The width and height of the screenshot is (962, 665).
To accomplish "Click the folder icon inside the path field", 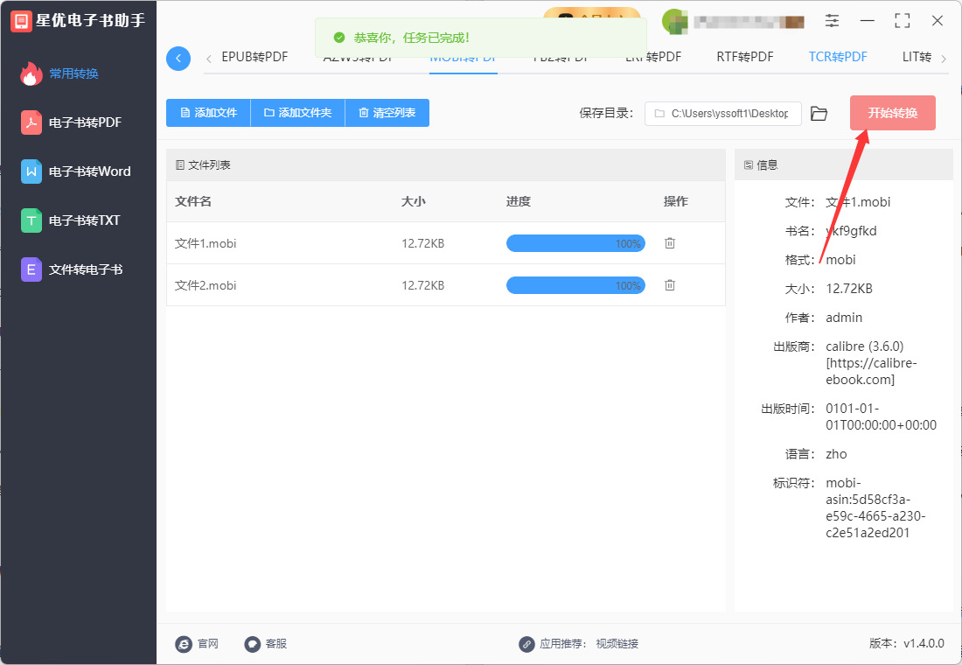I will point(659,114).
